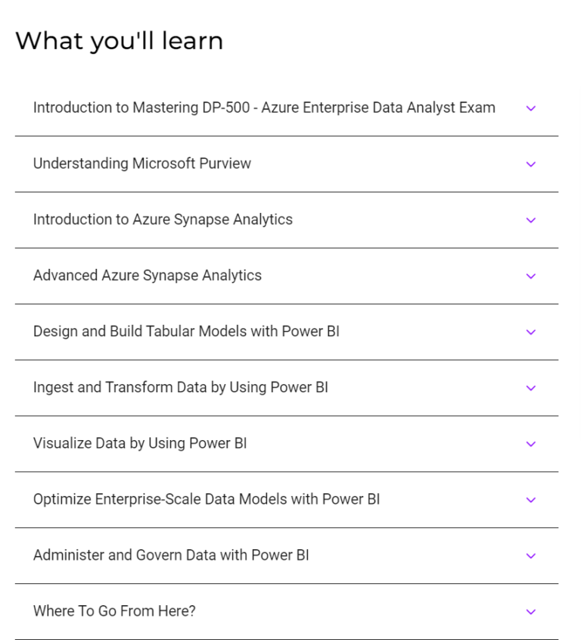The image size is (581, 640).
Task: Expand the Advanced Azure Synapse Analytics section
Action: (530, 276)
